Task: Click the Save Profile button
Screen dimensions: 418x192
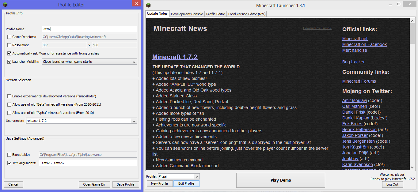Action: [x=126, y=184]
